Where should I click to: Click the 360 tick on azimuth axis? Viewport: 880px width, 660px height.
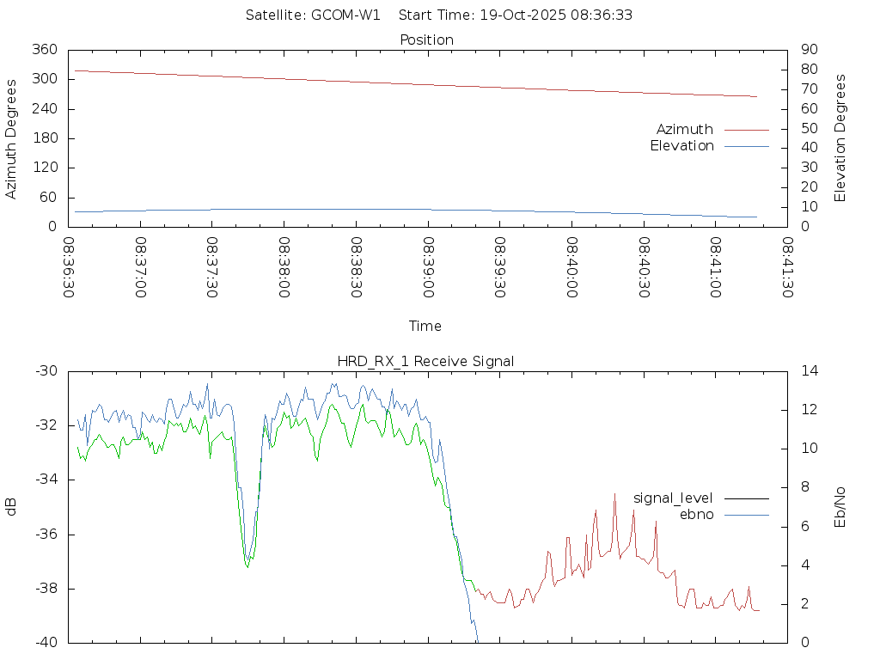pos(45,50)
